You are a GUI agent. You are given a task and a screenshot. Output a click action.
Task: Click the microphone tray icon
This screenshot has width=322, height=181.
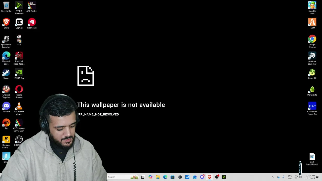tap(284, 177)
